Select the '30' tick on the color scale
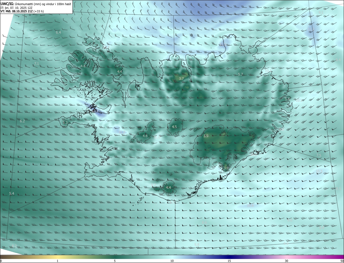 pyautogui.click(x=286, y=261)
